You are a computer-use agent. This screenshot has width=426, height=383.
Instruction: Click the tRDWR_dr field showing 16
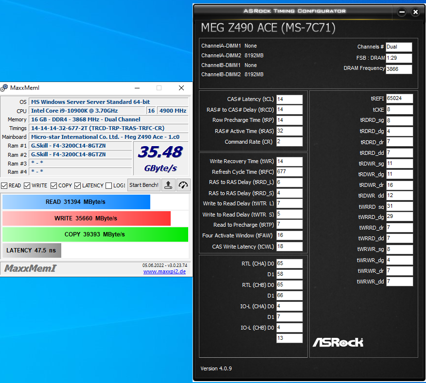400,185
